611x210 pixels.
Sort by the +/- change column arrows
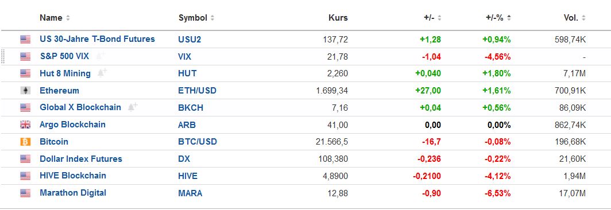tap(439, 18)
